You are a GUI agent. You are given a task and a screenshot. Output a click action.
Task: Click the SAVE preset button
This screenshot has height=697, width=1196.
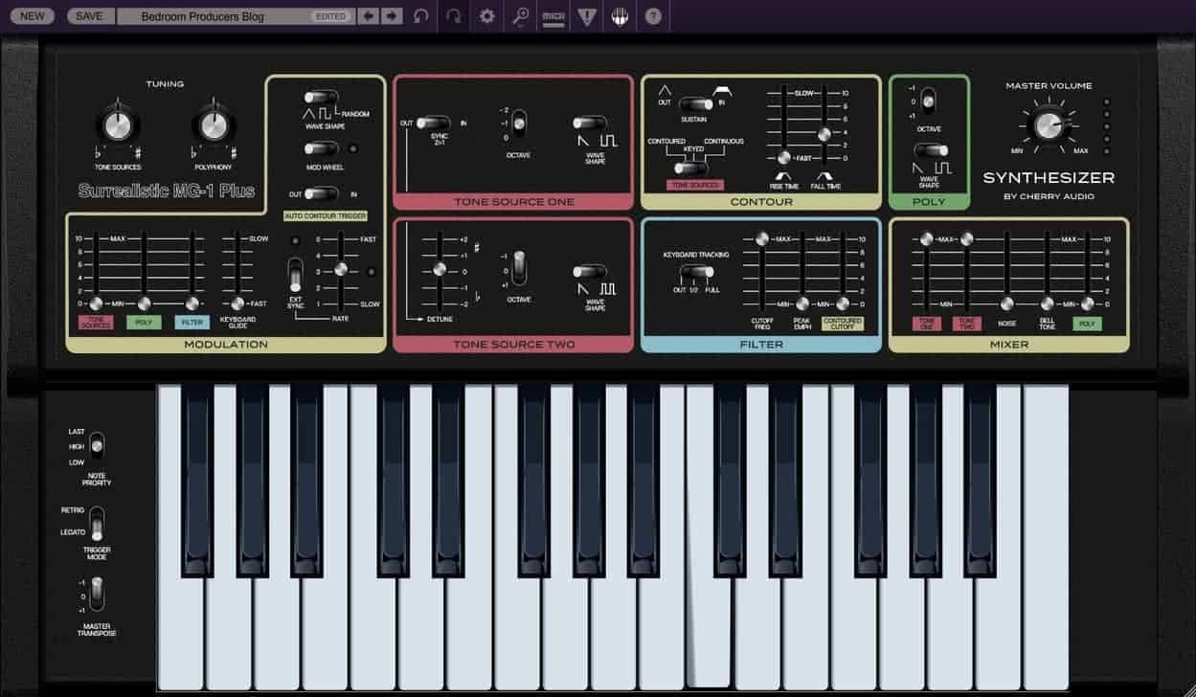point(89,16)
